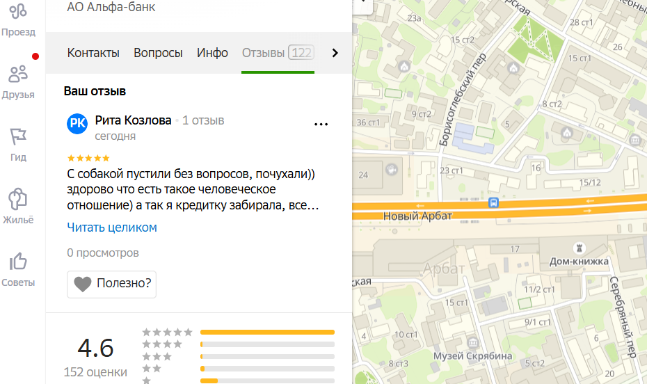
Task: Click the РК user avatar
Action: coord(78,124)
